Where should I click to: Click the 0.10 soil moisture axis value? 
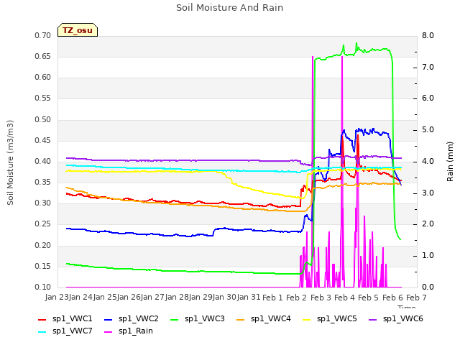click(43, 287)
